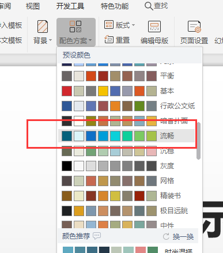Switch to the 视图 tab

33,6
